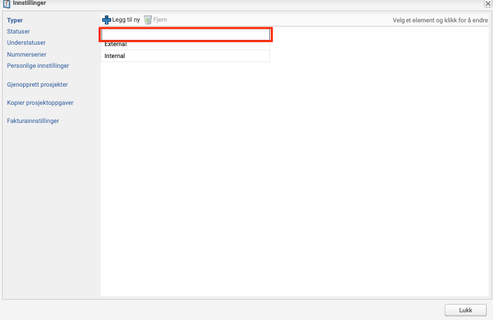Switch to the Statuser section
Image resolution: width=493 pixels, height=320 pixels.
(x=19, y=31)
